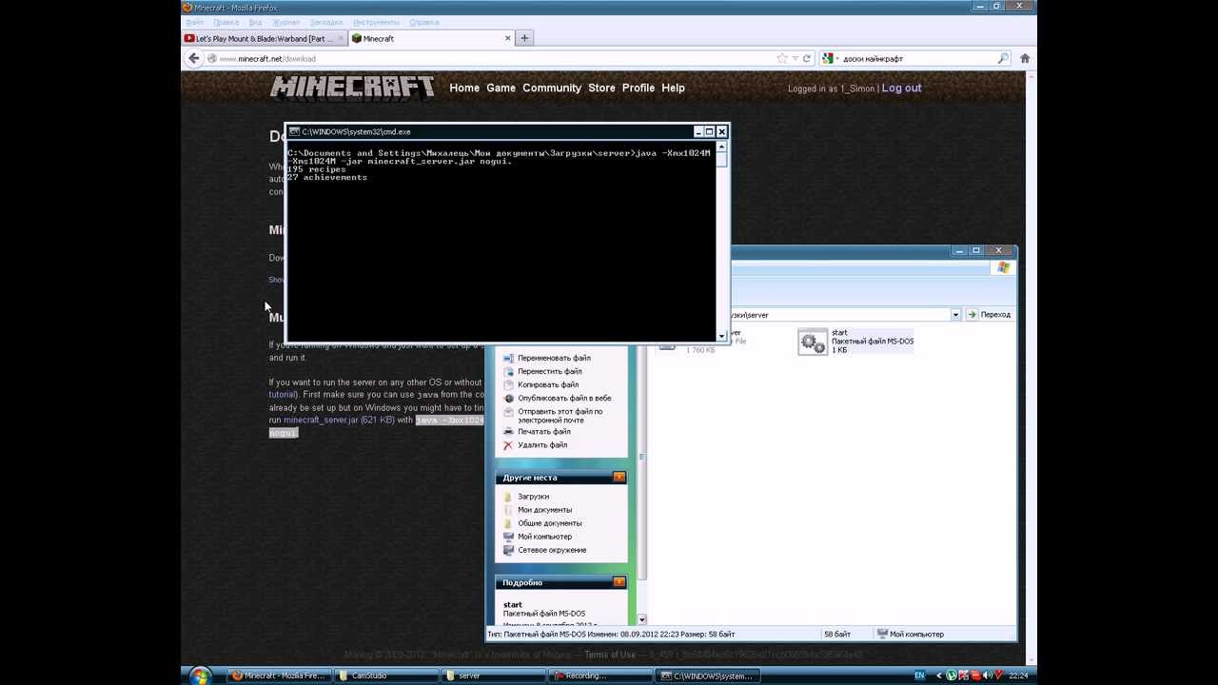Viewport: 1218px width, 685px height.
Task: Open the URL history dropdown arrow
Action: click(x=795, y=58)
